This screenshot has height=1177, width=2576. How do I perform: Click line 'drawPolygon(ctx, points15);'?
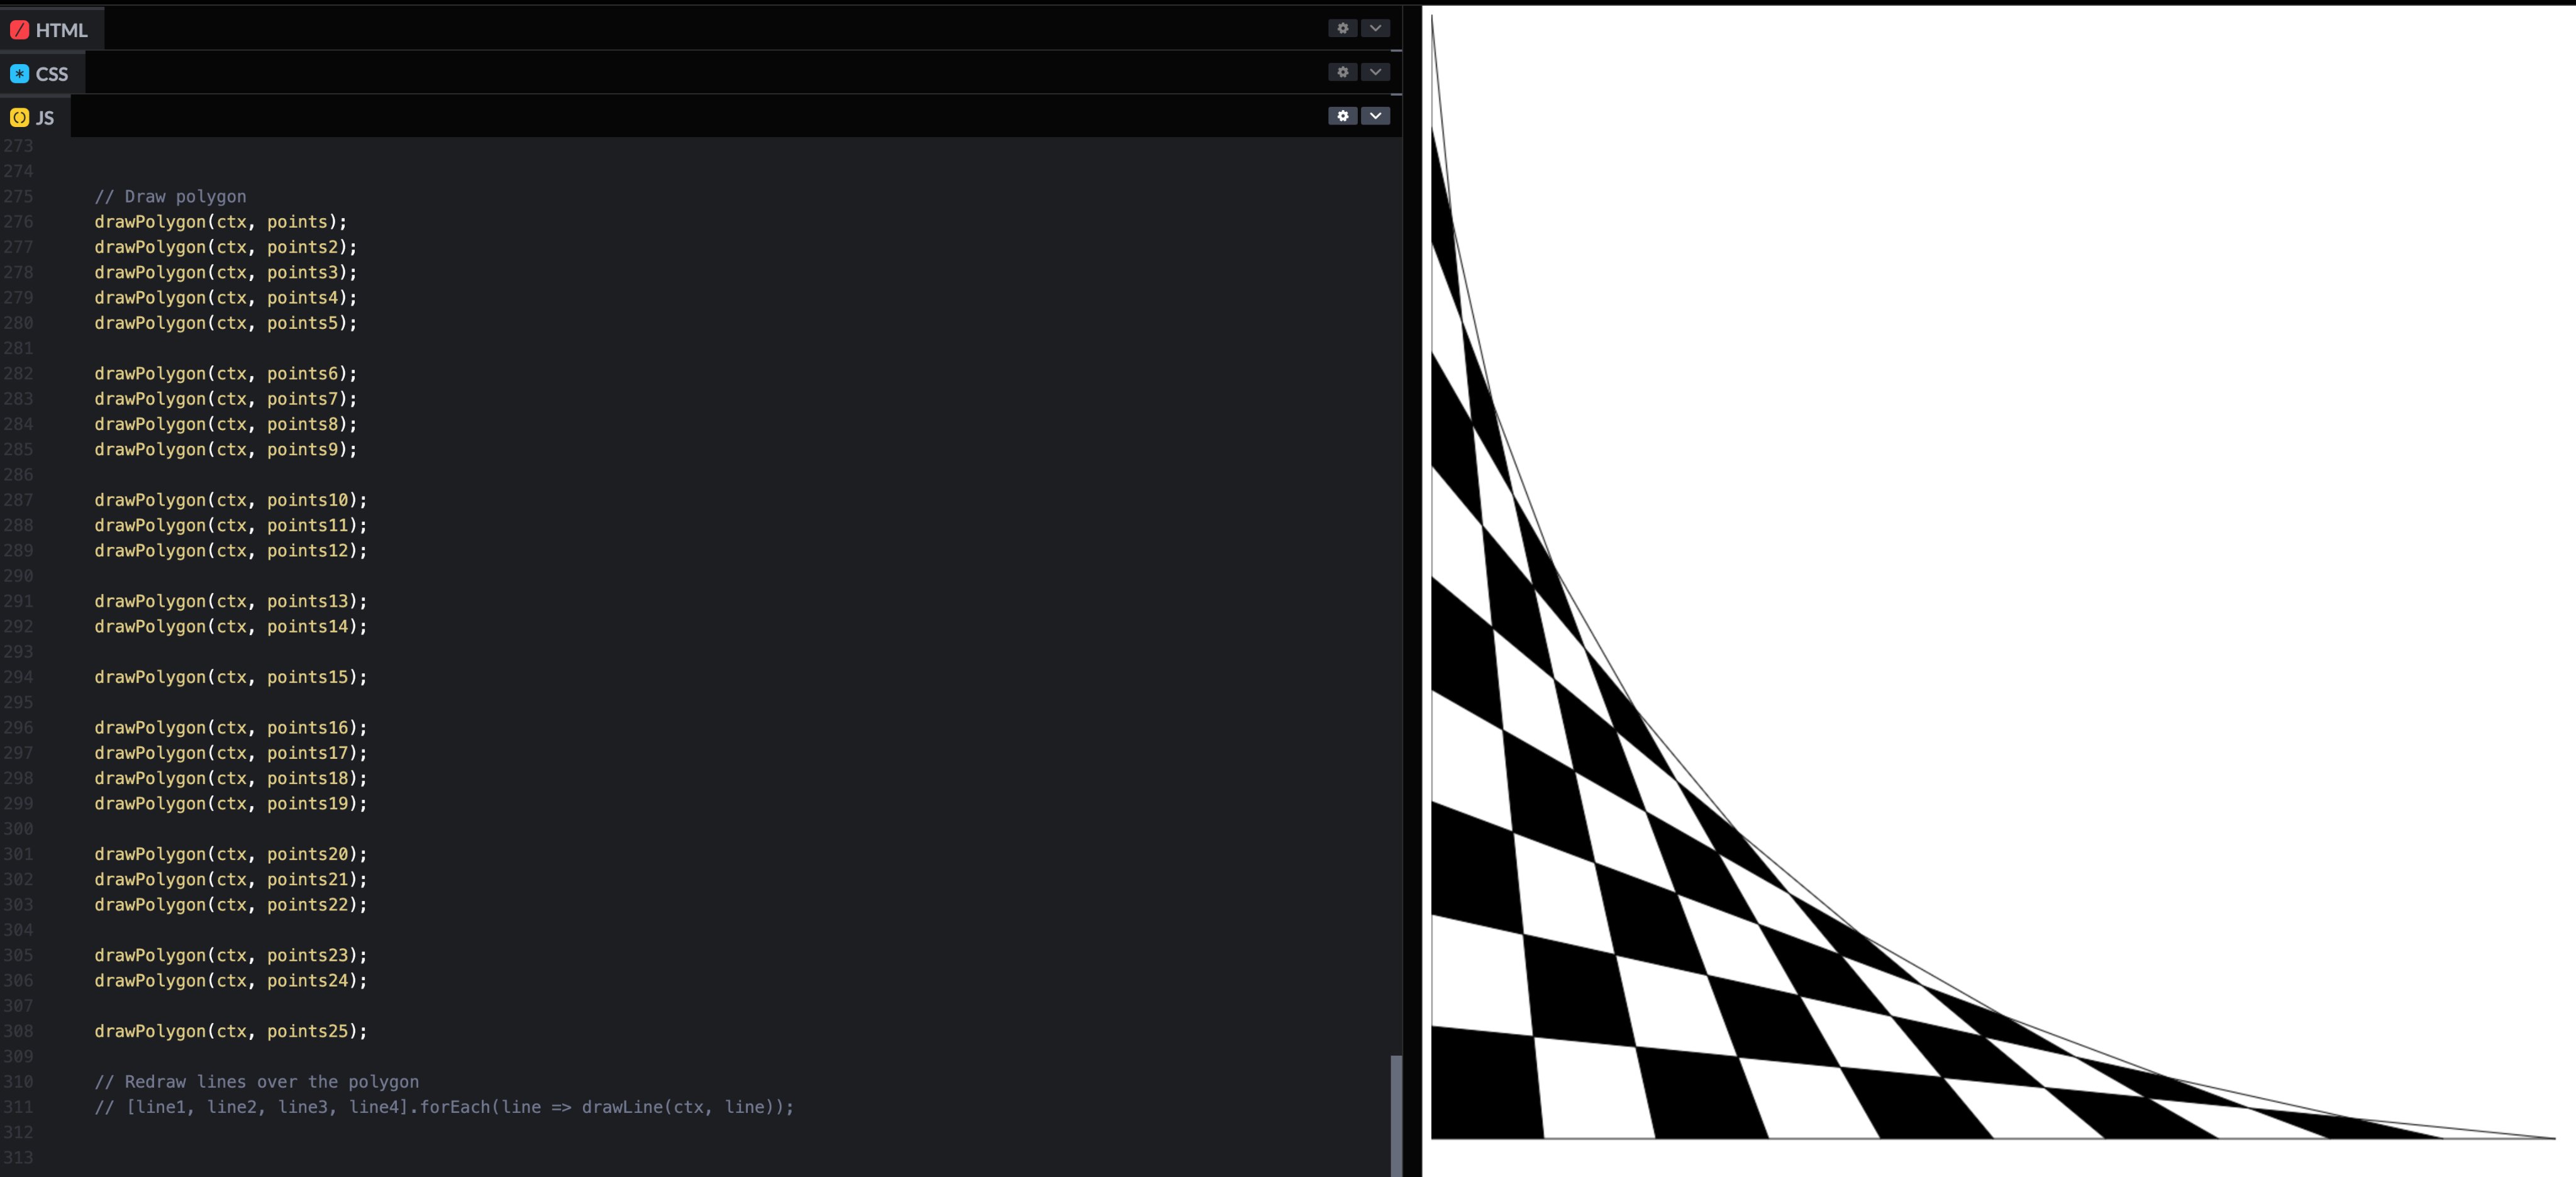click(231, 677)
